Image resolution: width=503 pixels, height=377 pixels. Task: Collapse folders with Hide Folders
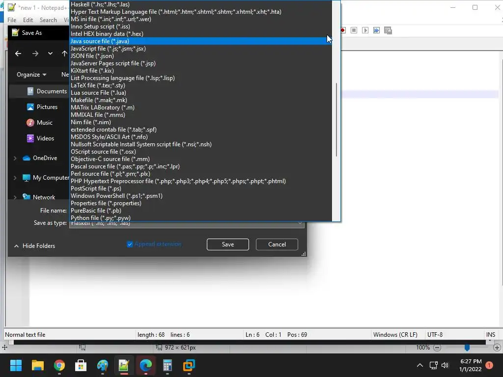[x=34, y=246]
